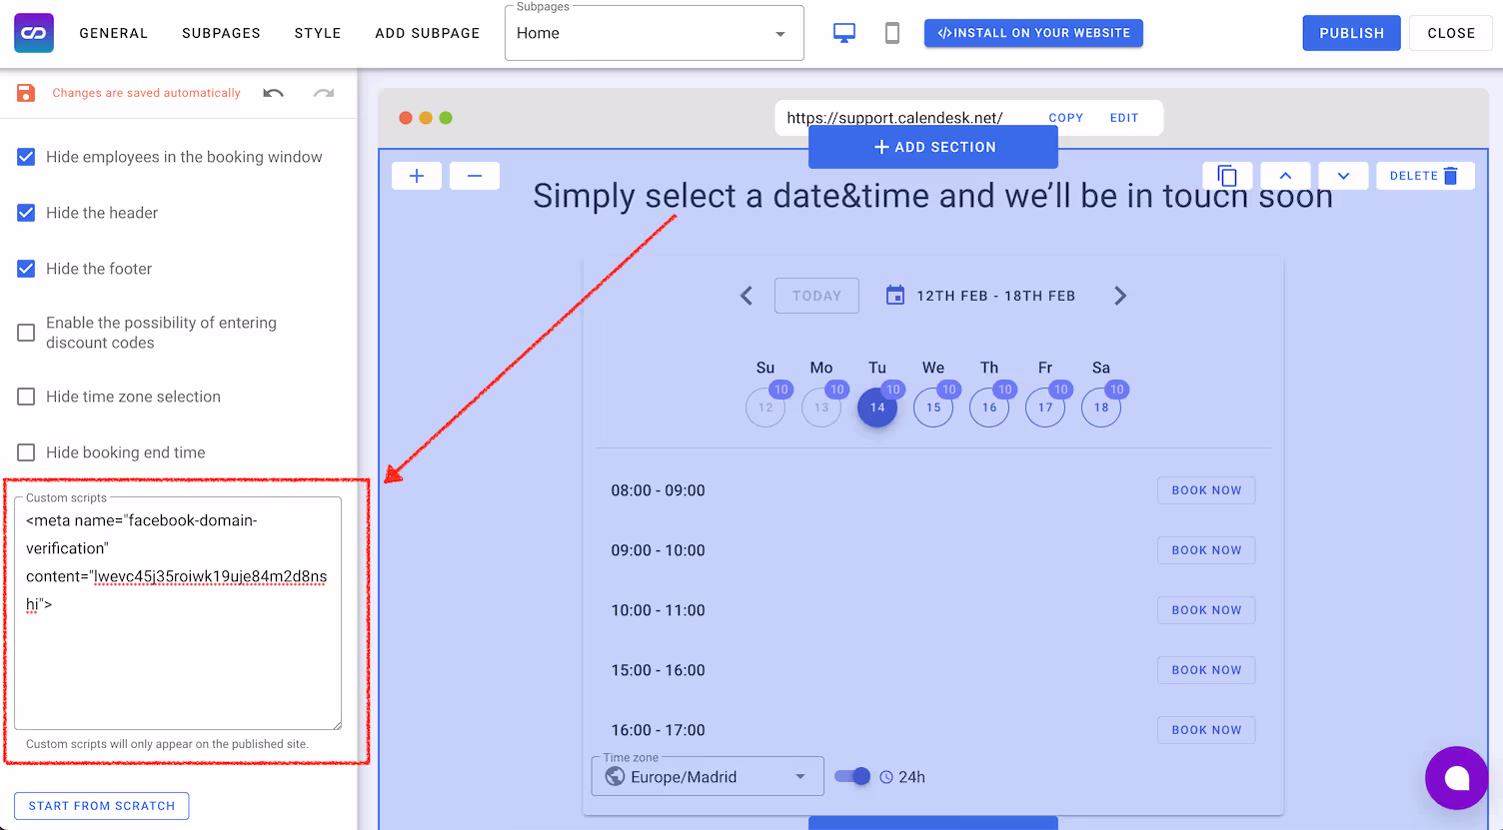1503x830 pixels.
Task: Open the Calendesk logo home
Action: (33, 32)
